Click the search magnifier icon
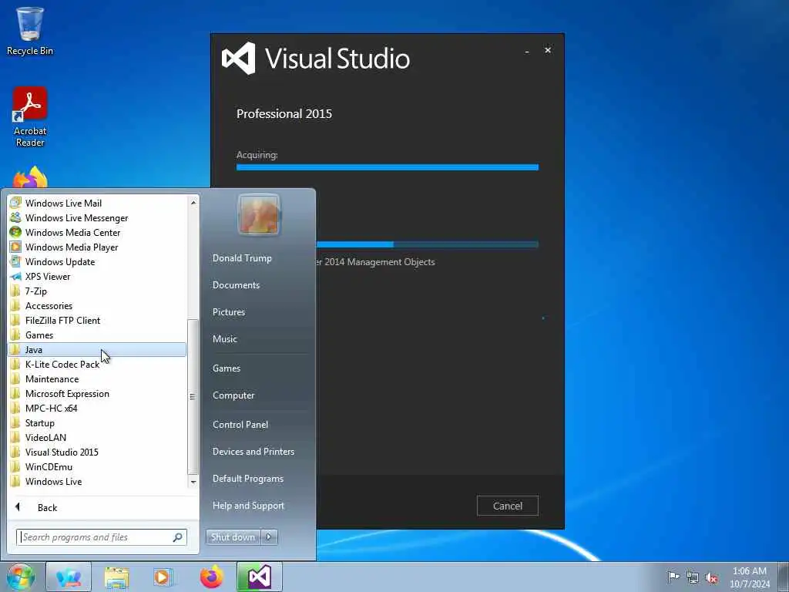 click(178, 537)
